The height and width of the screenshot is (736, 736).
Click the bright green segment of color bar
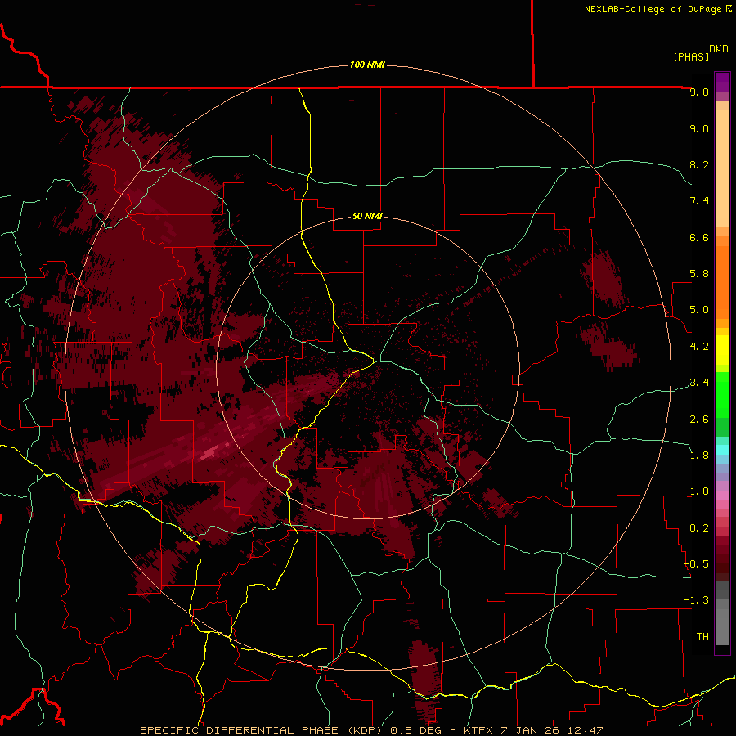point(722,394)
